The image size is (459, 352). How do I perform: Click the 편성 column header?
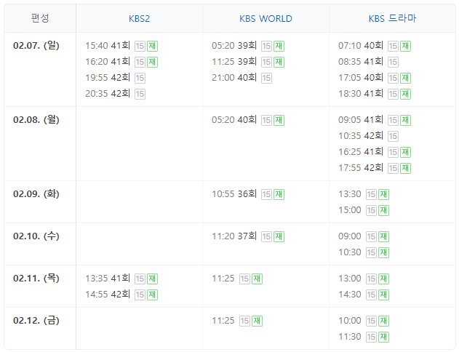(x=40, y=18)
